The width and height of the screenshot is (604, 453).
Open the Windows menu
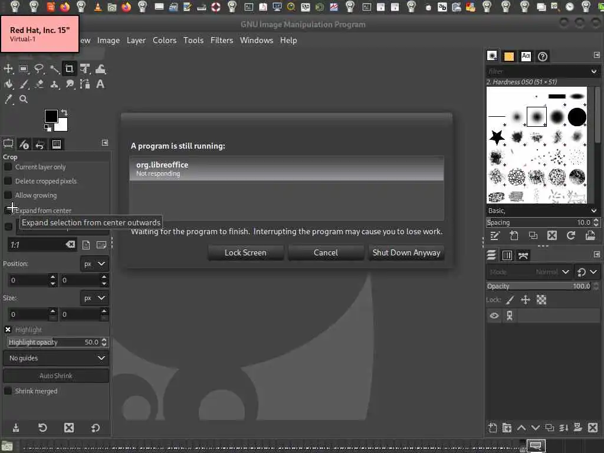[256, 40]
